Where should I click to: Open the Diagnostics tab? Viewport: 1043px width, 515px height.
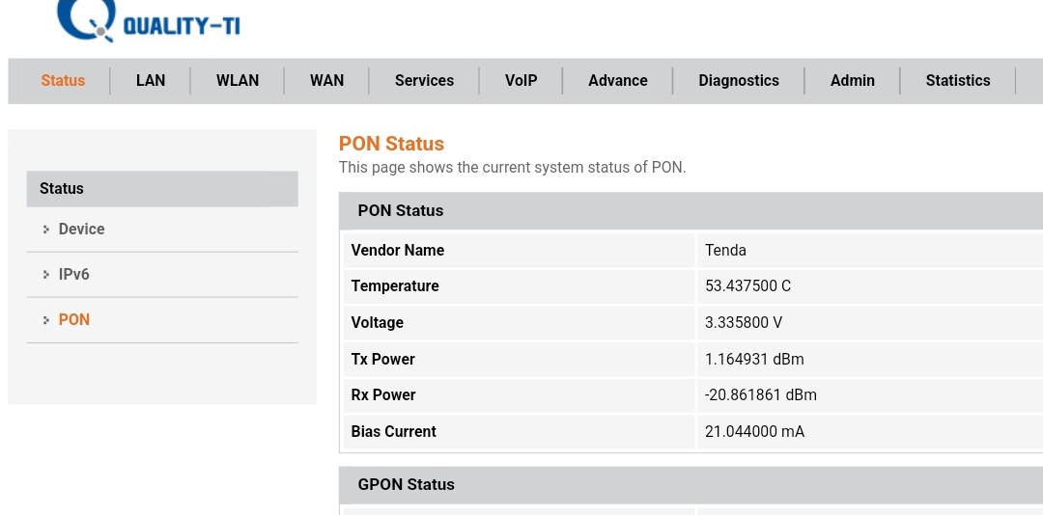click(739, 81)
